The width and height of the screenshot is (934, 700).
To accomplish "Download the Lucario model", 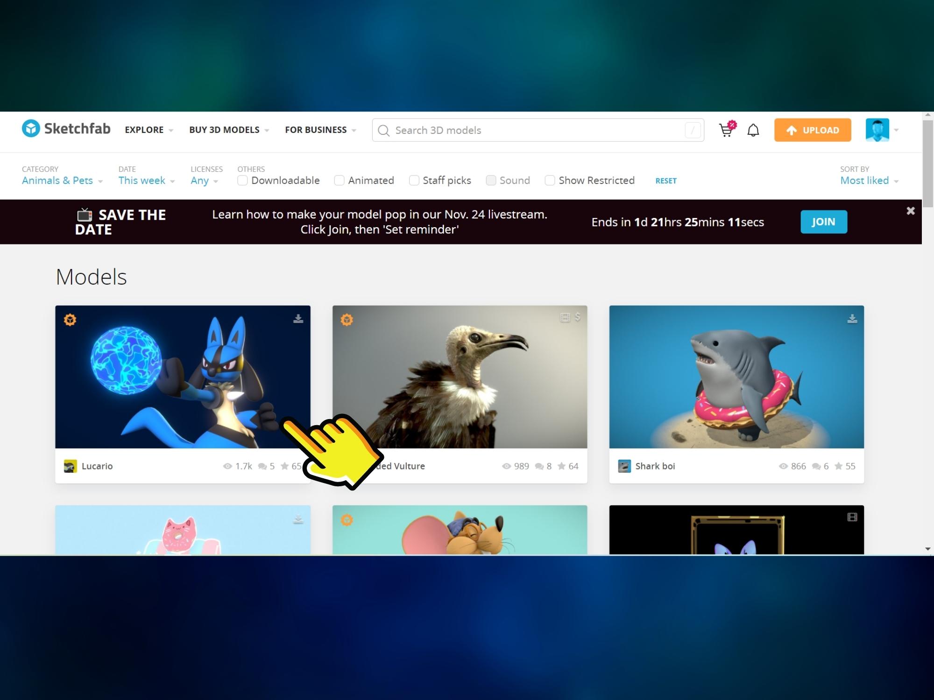I will [298, 319].
